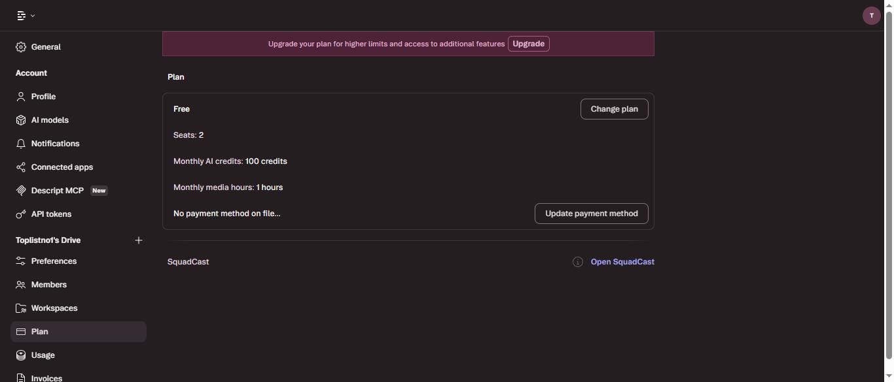The height and width of the screenshot is (382, 894).
Task: Click the Workspaces folder icon
Action: (21, 308)
